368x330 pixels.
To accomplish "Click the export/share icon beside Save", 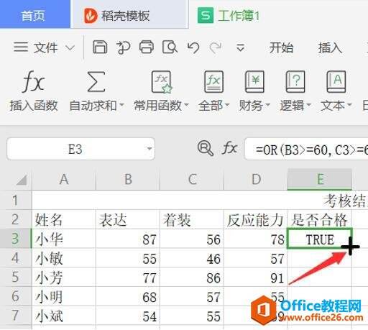I will (124, 47).
